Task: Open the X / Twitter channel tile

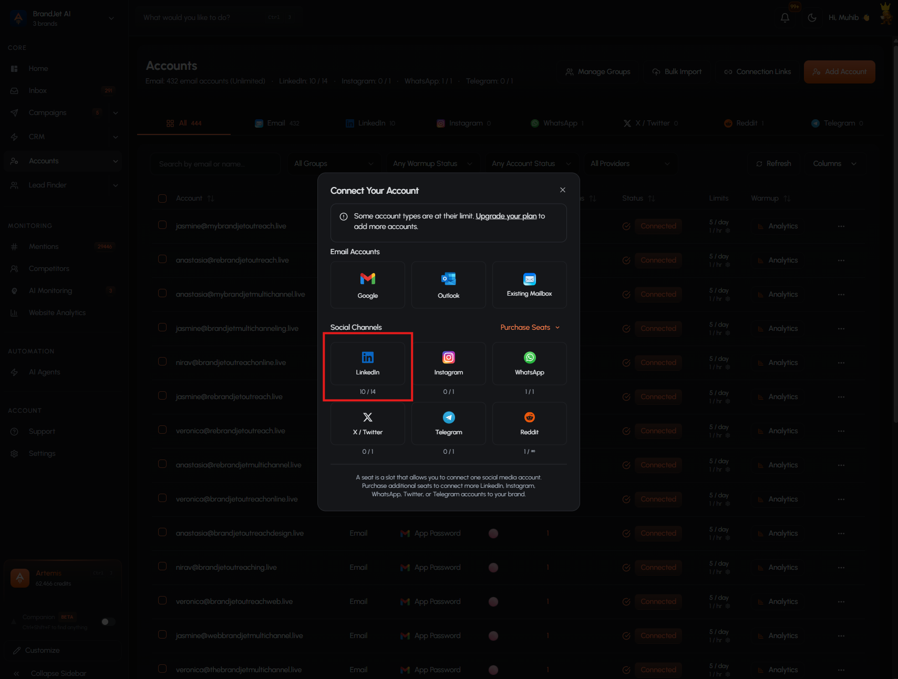Action: [x=367, y=423]
